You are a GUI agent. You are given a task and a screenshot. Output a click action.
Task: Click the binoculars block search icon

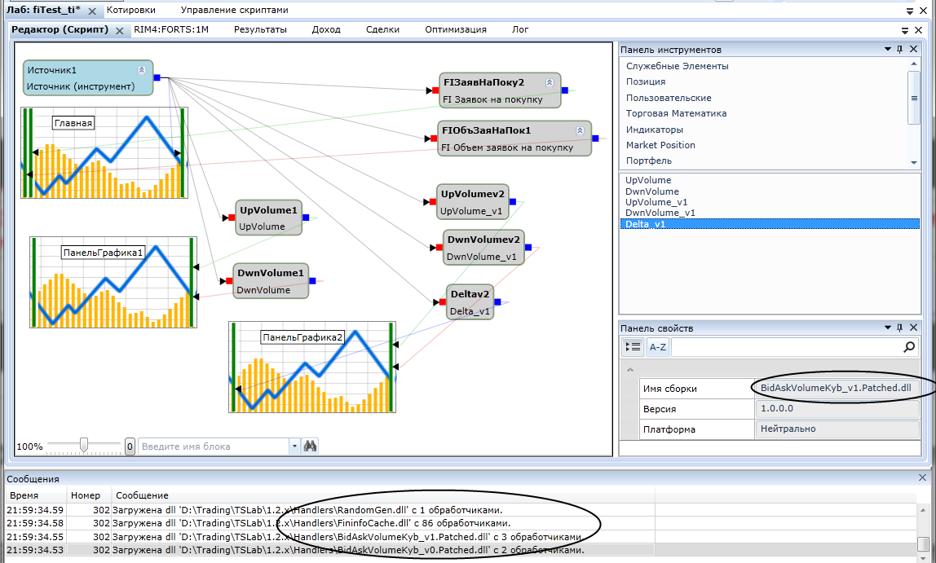pyautogui.click(x=310, y=446)
